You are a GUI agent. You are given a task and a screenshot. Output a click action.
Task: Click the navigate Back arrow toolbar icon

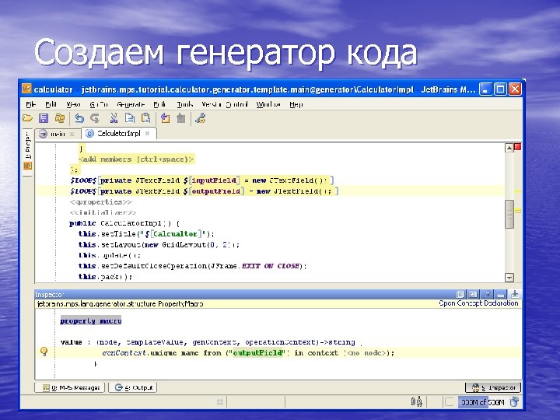point(165,118)
